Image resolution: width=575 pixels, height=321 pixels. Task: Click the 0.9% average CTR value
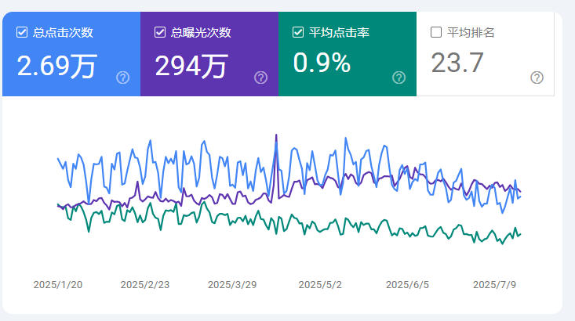point(322,63)
